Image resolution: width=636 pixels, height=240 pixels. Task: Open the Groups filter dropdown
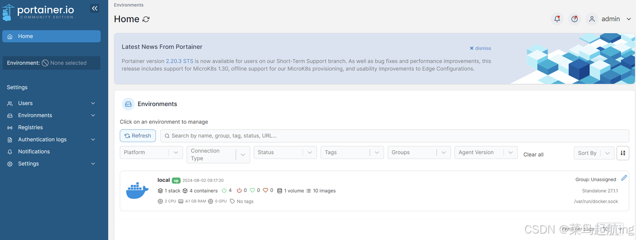tap(419, 153)
